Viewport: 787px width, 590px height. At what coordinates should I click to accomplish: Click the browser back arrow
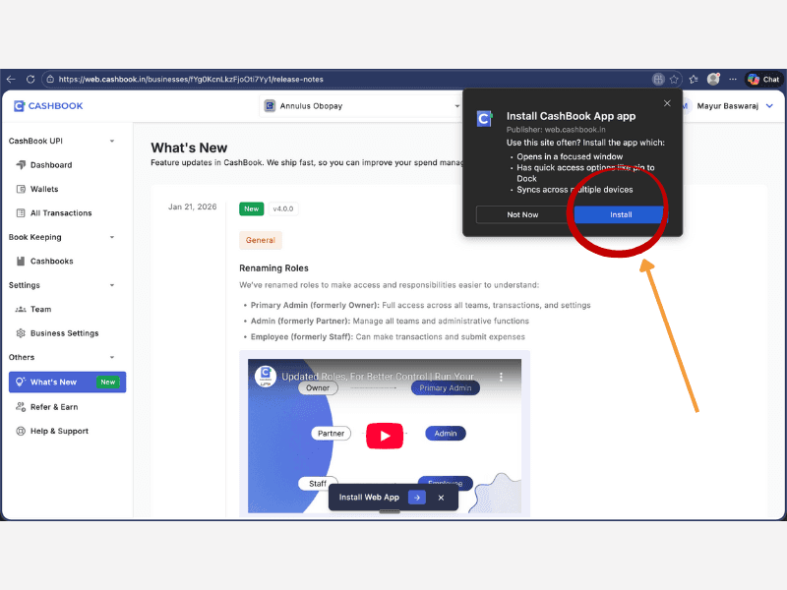[11, 80]
